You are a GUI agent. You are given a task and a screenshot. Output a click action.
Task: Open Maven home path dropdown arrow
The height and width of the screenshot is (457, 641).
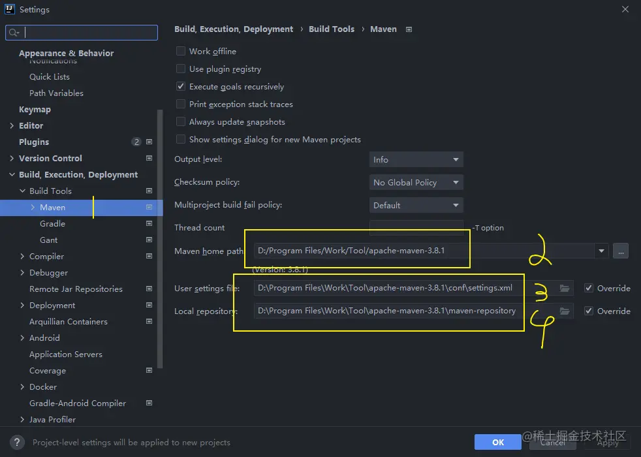(x=601, y=251)
